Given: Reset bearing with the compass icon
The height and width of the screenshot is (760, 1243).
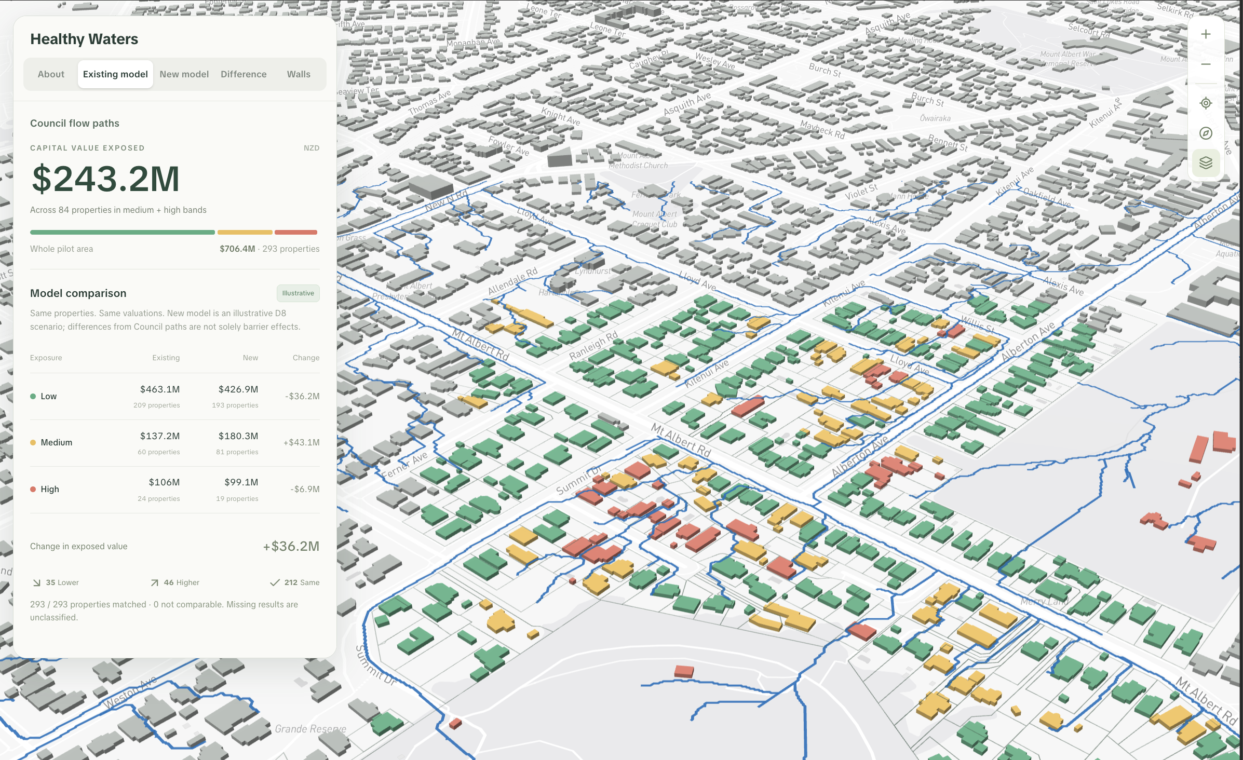Looking at the screenshot, I should (1206, 133).
